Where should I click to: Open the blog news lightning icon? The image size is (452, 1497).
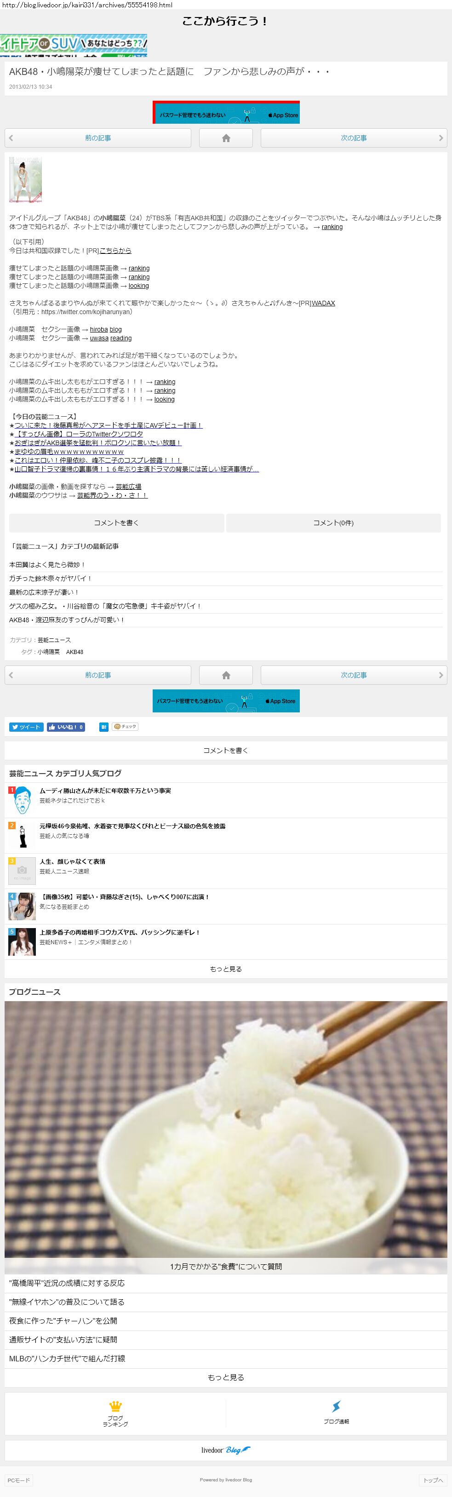[x=337, y=1406]
